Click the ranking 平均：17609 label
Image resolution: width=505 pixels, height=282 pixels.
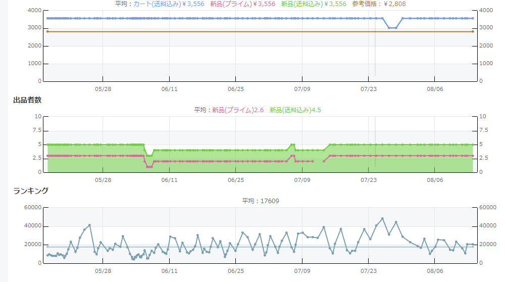coord(261,201)
